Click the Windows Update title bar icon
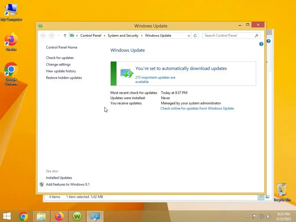Viewport: 296px width, 222px height. point(40,26)
